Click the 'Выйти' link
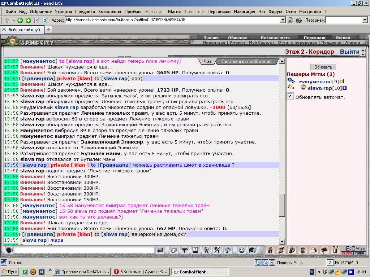 (349, 52)
